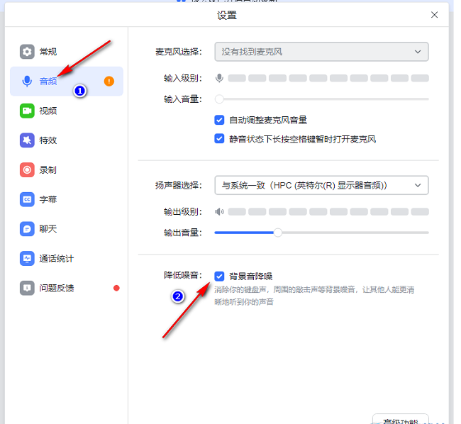Click the Captions (字幕) CC icon

[x=27, y=199]
